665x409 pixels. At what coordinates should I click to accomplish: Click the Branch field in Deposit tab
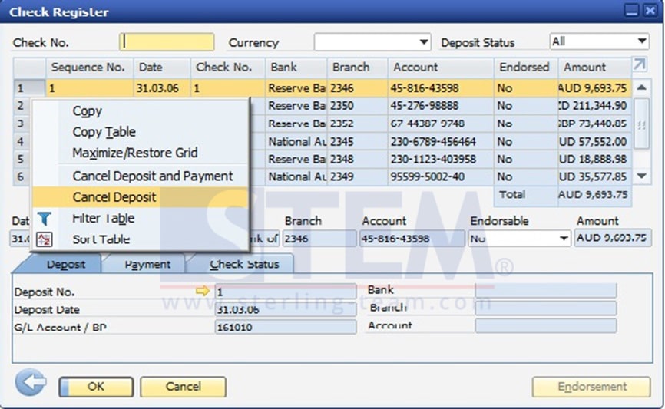546,308
